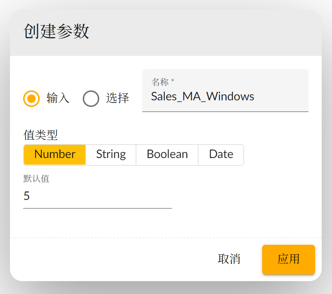This screenshot has width=332, height=294.
Task: Click the empty dialog footer area left of 取消
Action: coord(110,259)
